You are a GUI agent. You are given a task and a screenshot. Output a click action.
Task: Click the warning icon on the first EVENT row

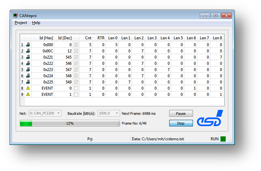click(x=28, y=88)
